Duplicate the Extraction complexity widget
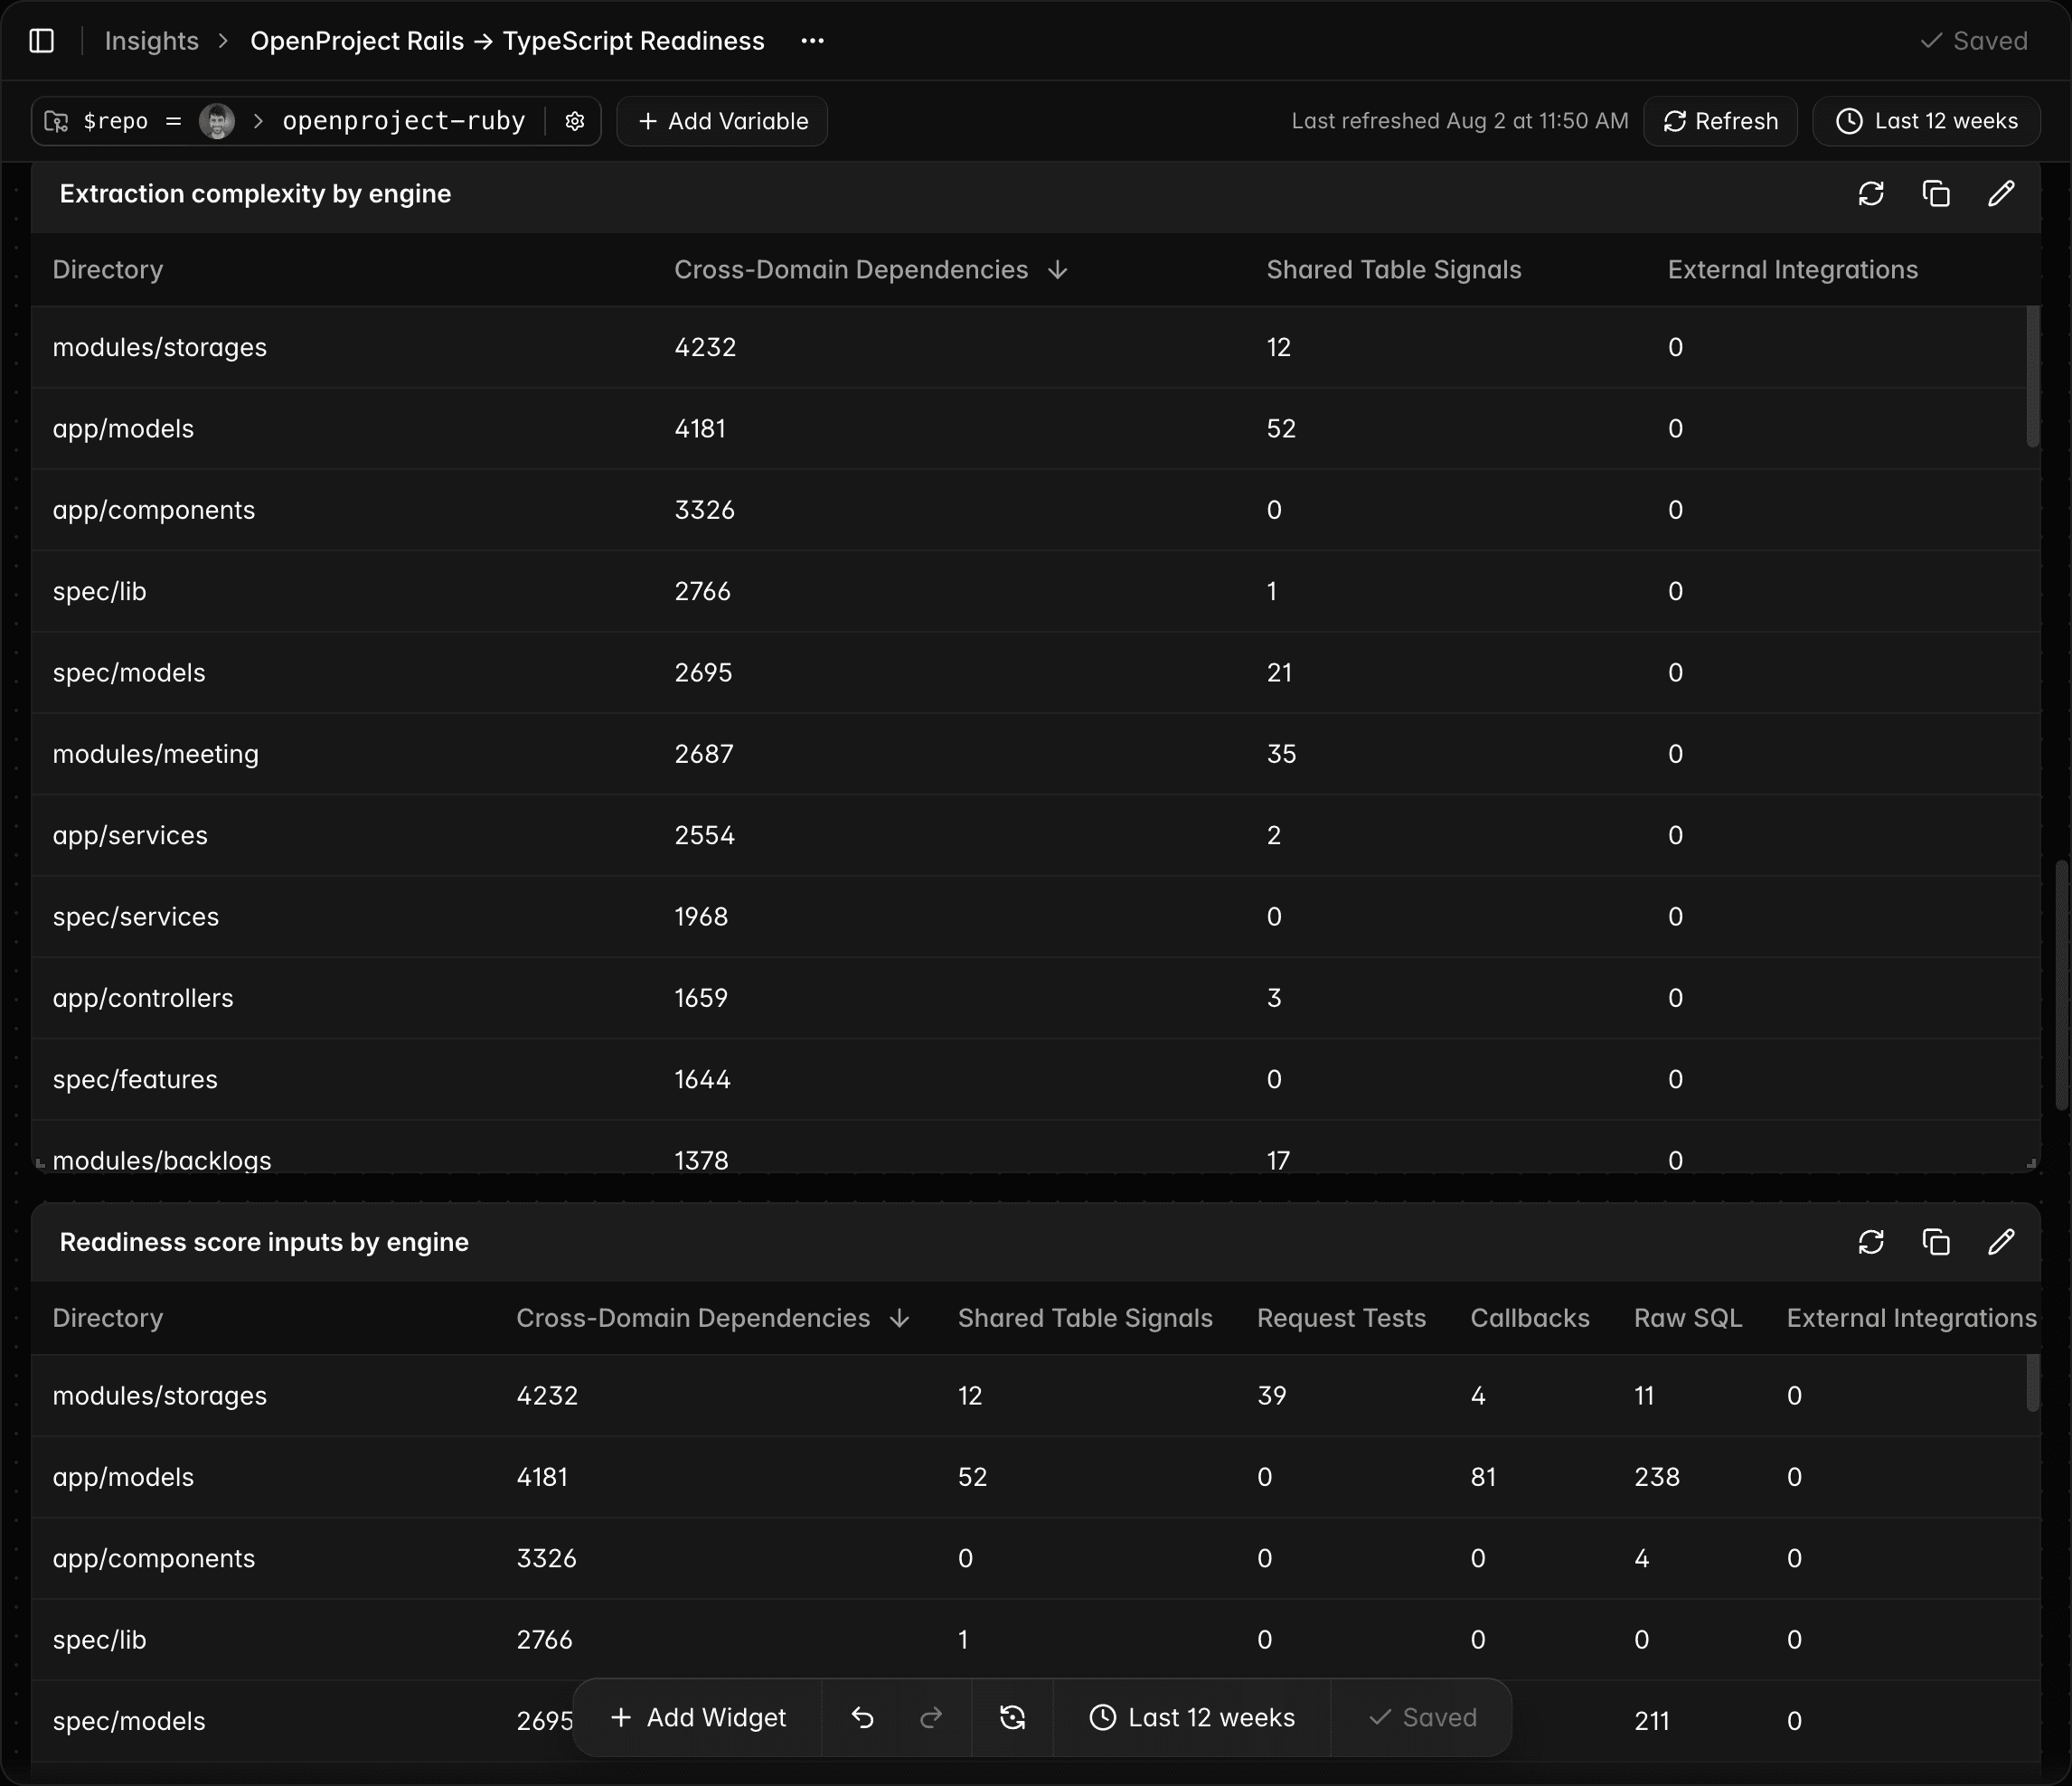 [x=1936, y=194]
